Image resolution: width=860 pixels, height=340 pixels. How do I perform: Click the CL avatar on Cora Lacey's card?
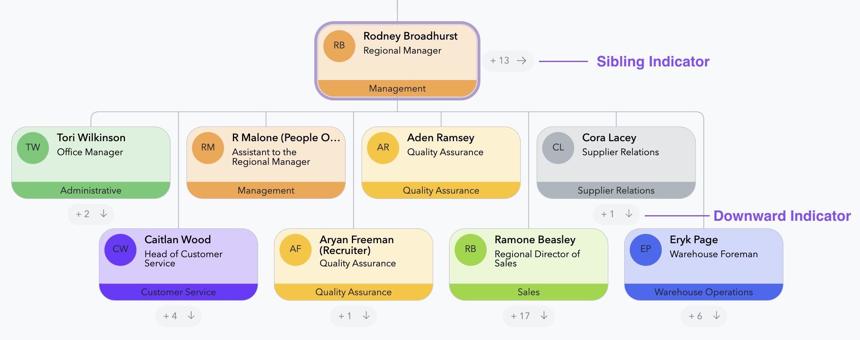[x=557, y=147]
